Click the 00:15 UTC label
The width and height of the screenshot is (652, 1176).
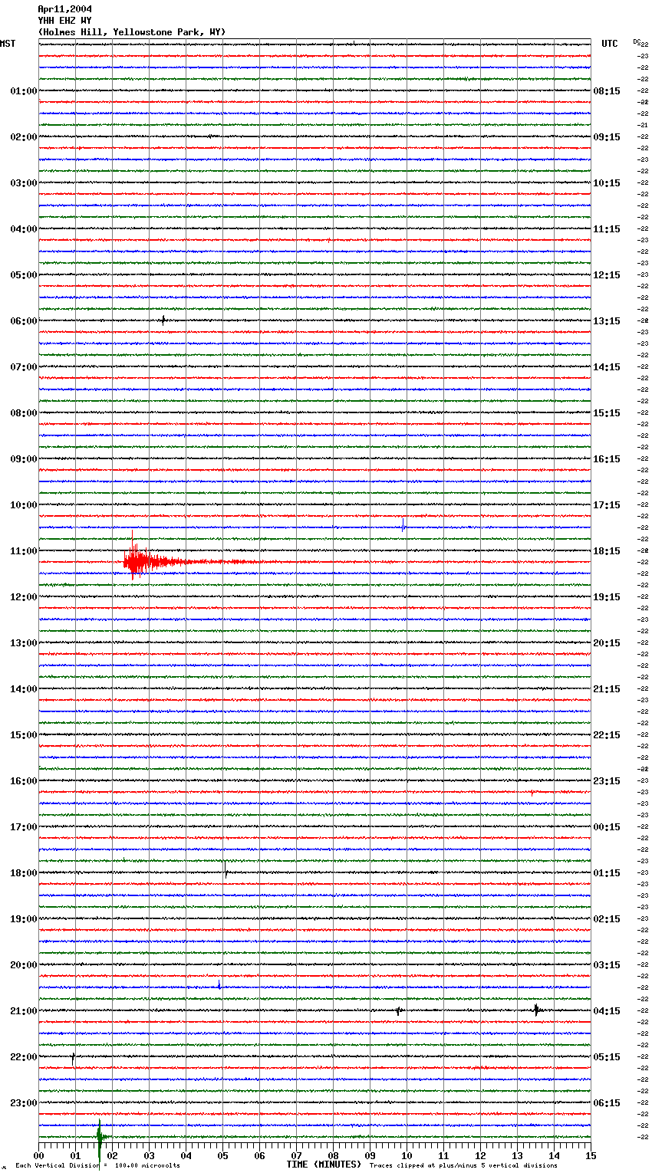607,827
